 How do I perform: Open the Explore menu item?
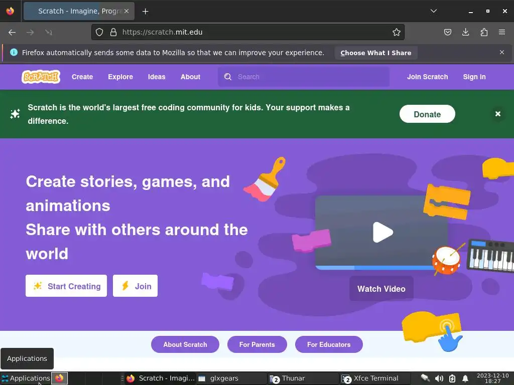[120, 77]
